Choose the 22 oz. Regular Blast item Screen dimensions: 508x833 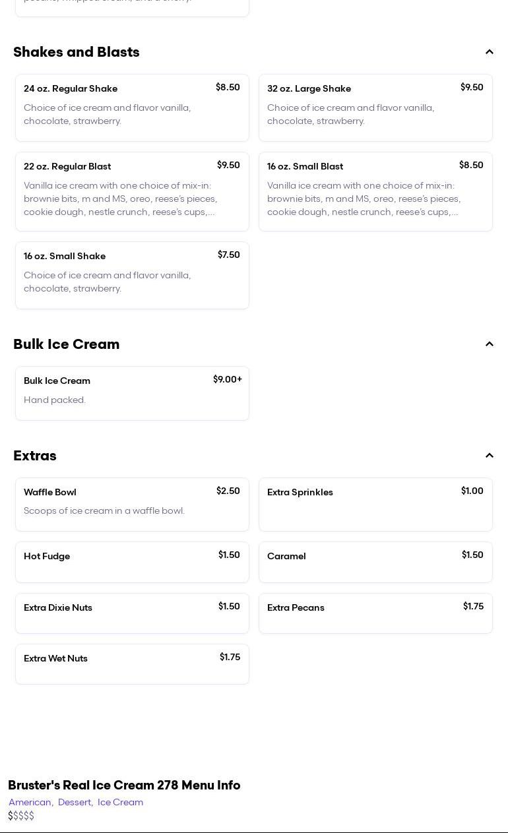click(132, 191)
